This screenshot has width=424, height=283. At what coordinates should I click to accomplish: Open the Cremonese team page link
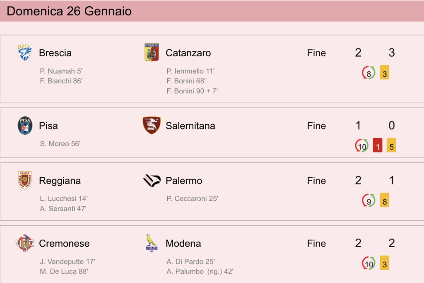[x=64, y=243]
